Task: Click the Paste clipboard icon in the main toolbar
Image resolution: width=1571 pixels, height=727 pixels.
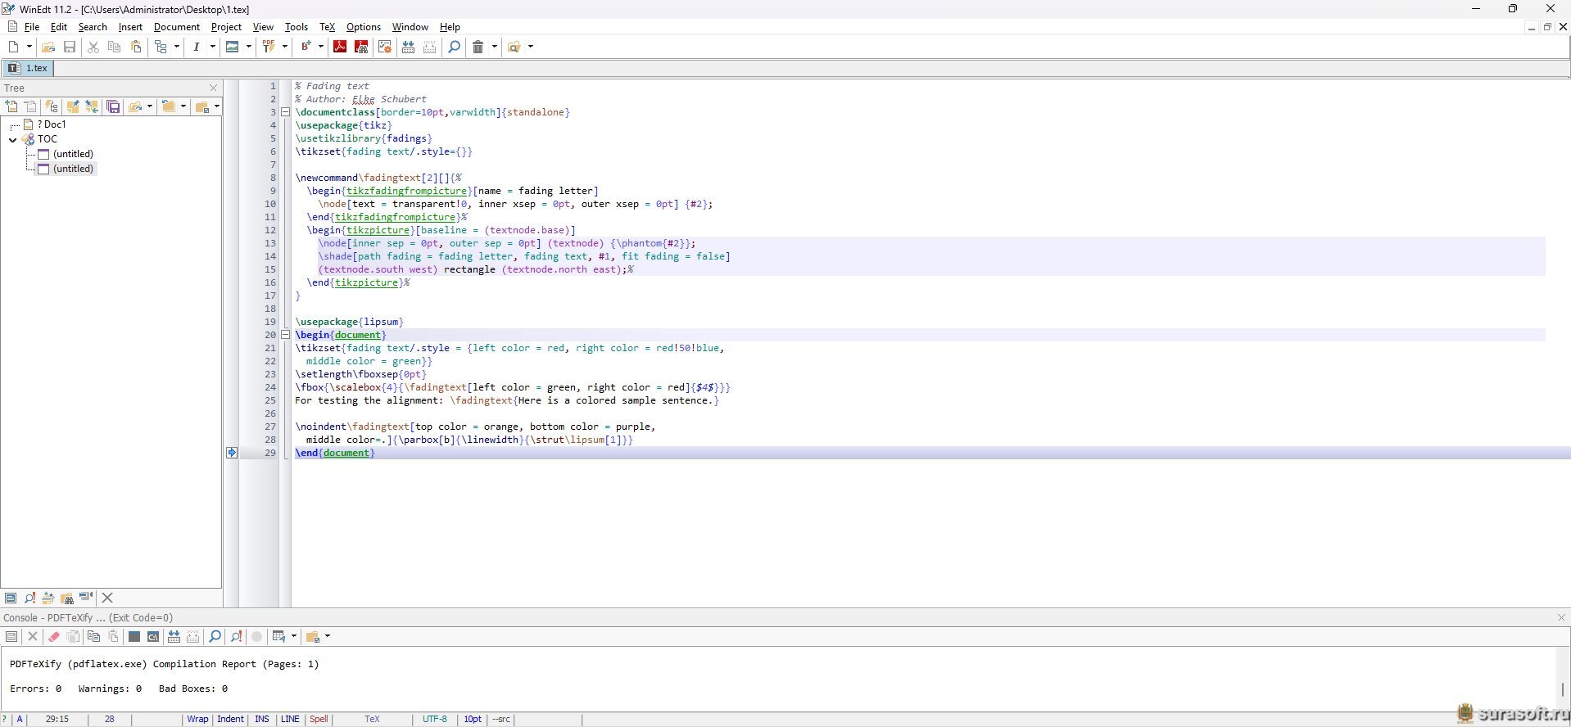Action: pos(137,47)
